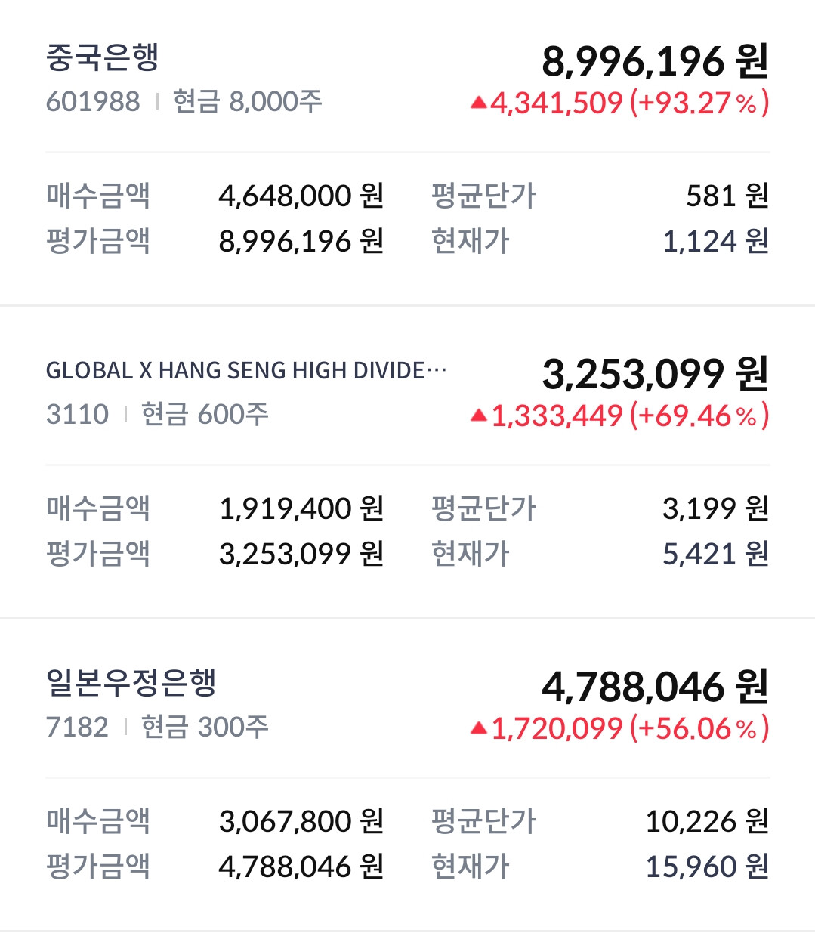Tap the 1,124 원 current price
Screen dimensions: 815x933
[x=715, y=241]
